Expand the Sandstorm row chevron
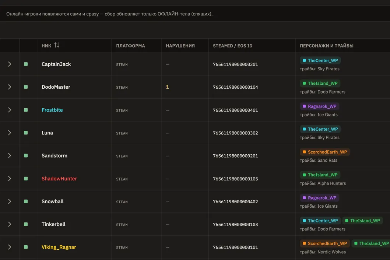390x260 pixels. (10, 156)
